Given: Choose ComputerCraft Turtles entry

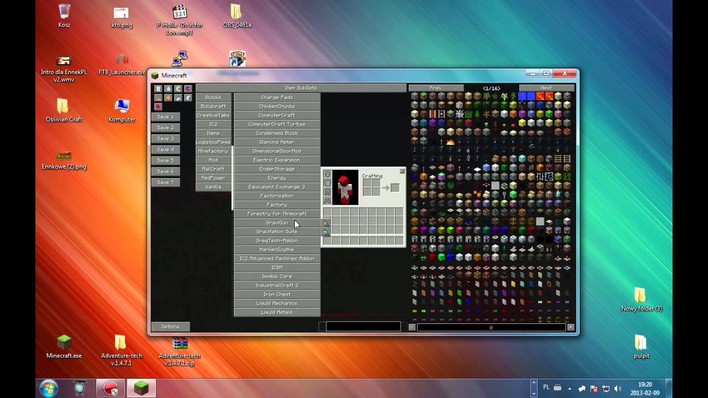Looking at the screenshot, I should (x=277, y=124).
